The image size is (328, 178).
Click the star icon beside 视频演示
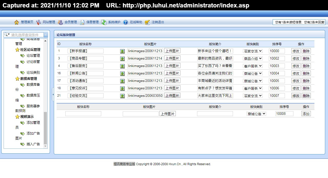[17, 117]
